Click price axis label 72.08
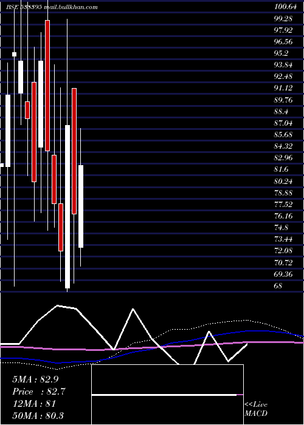Viewport: 304px width, 425px height. coord(283,251)
